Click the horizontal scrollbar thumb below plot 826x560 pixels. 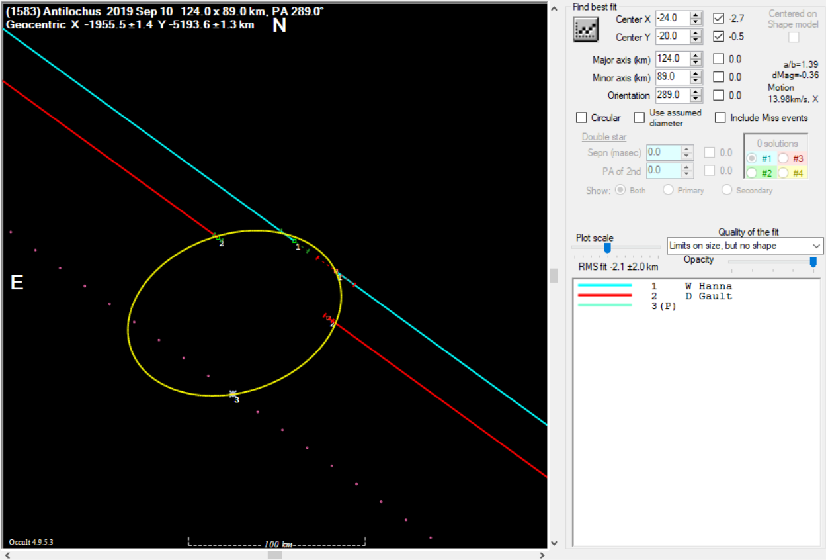click(274, 555)
